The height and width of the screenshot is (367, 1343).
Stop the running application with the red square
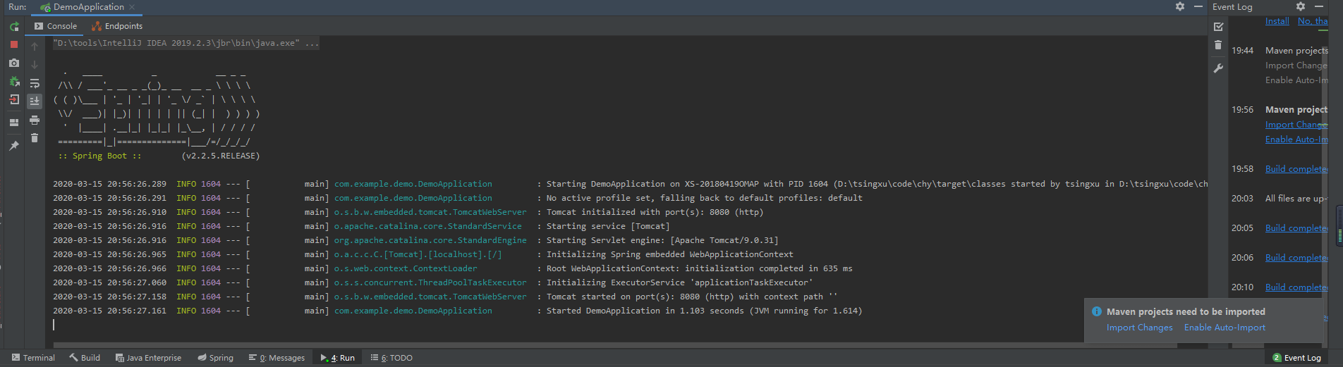(x=14, y=44)
